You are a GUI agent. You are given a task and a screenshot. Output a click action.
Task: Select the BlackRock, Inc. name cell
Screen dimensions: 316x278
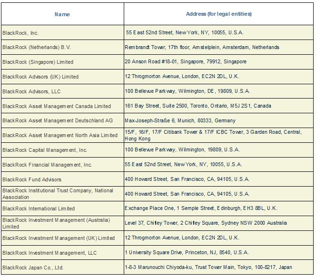(62, 33)
